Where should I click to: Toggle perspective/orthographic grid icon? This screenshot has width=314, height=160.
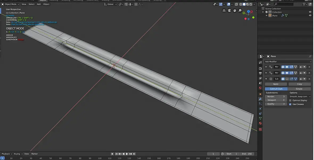(x=224, y=11)
